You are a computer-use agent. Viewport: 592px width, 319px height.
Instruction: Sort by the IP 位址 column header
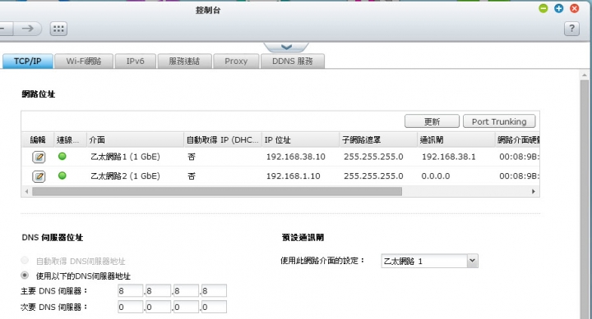tap(300, 139)
